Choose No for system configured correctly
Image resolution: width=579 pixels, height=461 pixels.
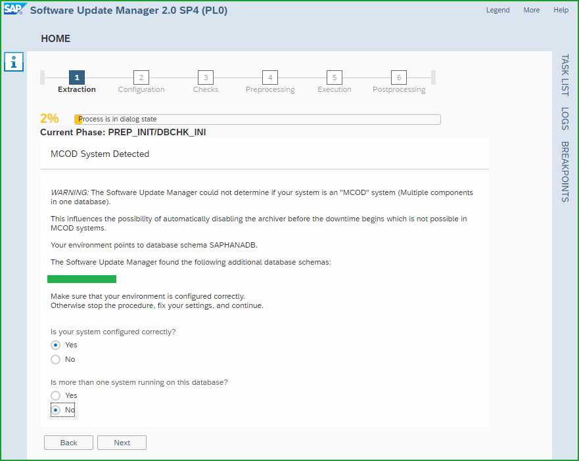(x=55, y=359)
